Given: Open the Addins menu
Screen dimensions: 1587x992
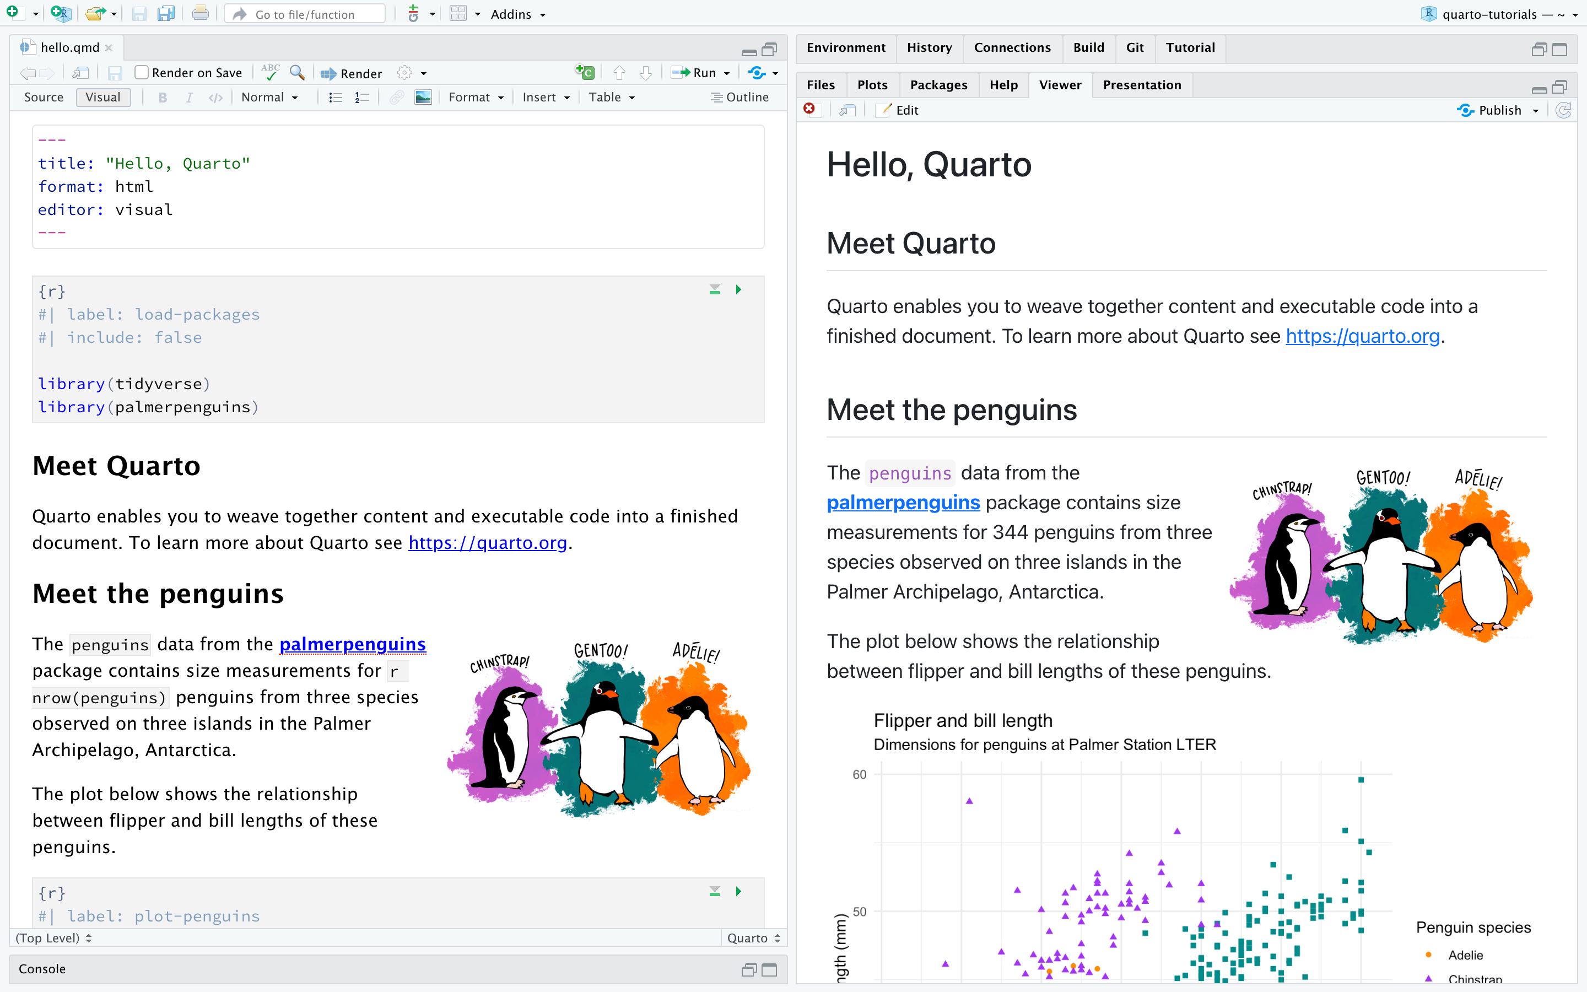Looking at the screenshot, I should pos(517,14).
